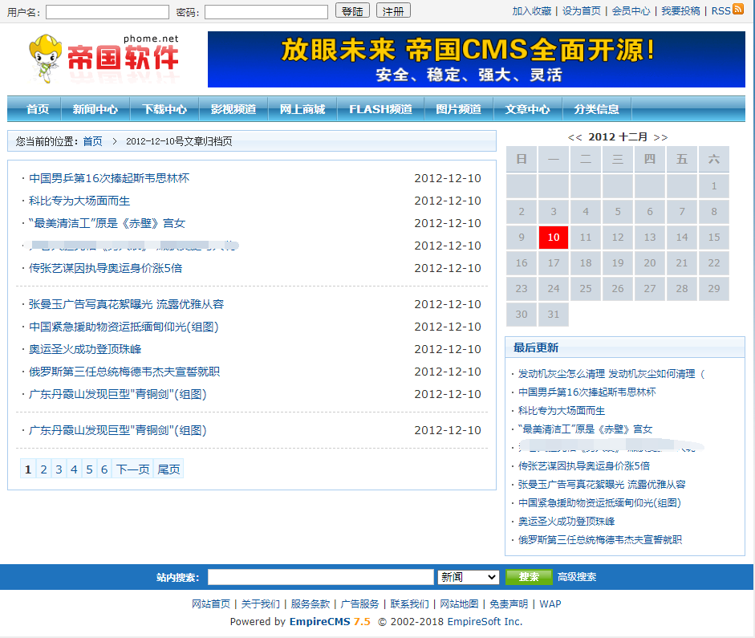Focus the password input field
This screenshot has height=638, width=755.
[x=266, y=12]
